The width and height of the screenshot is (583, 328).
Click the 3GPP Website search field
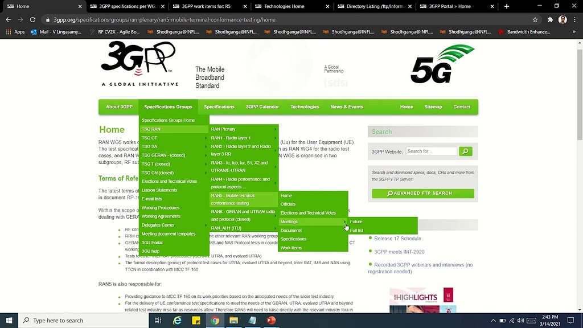[x=432, y=151]
